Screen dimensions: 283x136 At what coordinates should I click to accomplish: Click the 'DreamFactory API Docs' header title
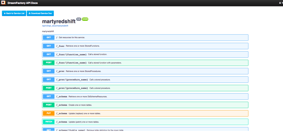pyautogui.click(x=23, y=3)
